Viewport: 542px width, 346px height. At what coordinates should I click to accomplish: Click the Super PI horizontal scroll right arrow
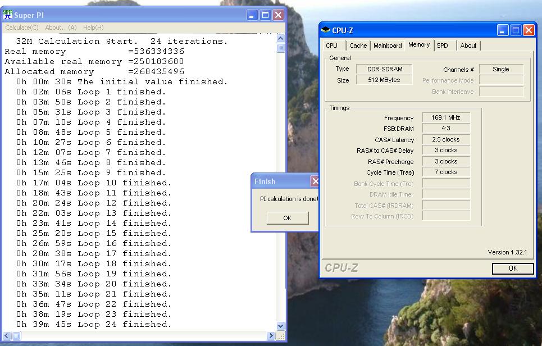(271, 336)
